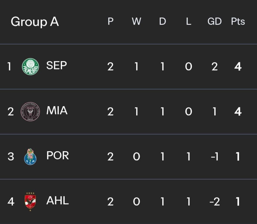Open the SEP team name

(57, 65)
